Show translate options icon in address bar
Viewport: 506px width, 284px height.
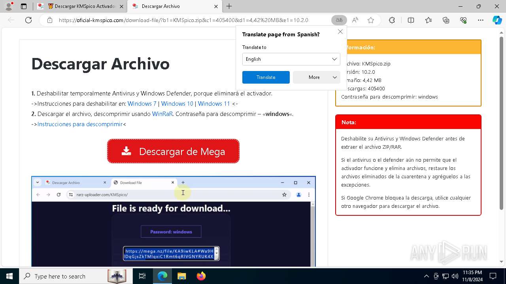pos(339,20)
